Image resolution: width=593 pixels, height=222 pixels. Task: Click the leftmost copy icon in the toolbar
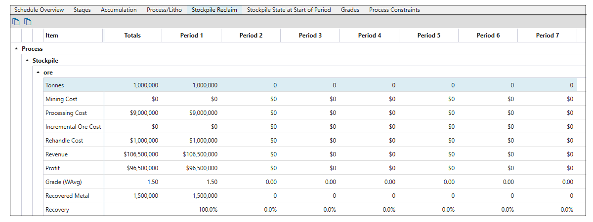[16, 21]
